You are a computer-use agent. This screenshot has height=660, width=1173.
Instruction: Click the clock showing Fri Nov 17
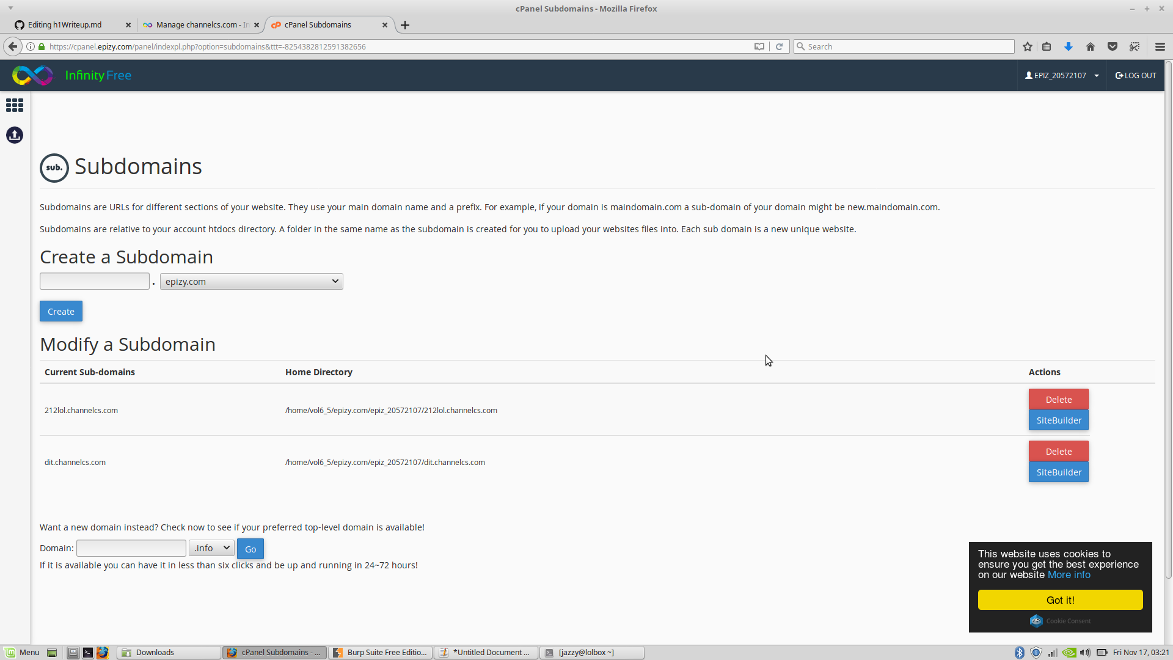[x=1141, y=653]
